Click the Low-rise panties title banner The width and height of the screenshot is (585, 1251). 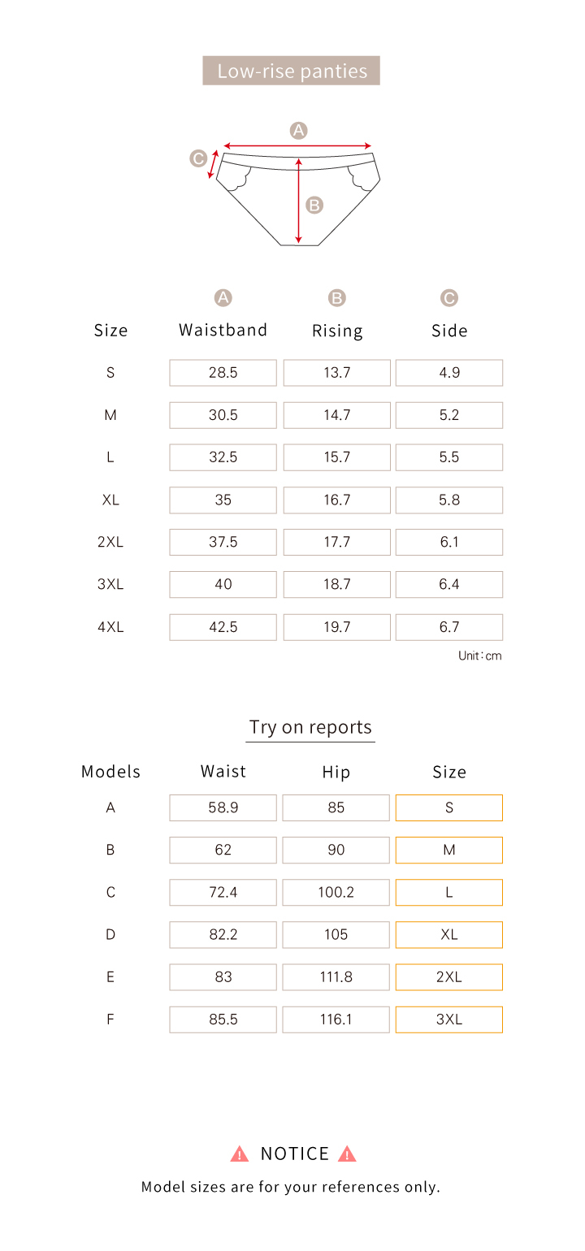pos(292,71)
